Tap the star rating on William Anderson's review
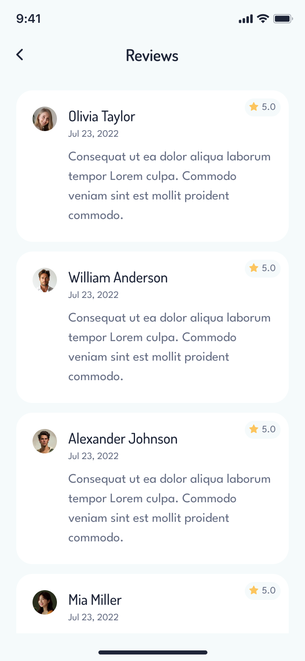305x661 pixels. pyautogui.click(x=263, y=268)
